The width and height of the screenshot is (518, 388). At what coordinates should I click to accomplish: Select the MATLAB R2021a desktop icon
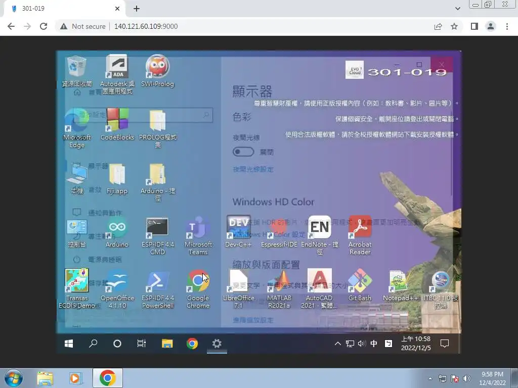[x=279, y=289]
